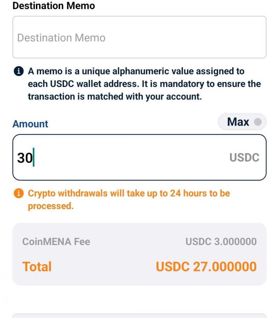Click the "CoinMENA Fee" label
The width and height of the screenshot is (279, 318).
(56, 242)
